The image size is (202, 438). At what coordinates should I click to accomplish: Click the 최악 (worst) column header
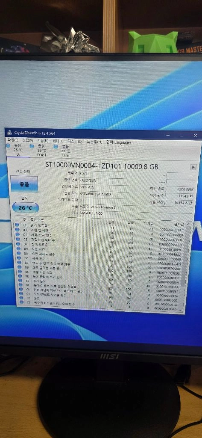point(130,222)
